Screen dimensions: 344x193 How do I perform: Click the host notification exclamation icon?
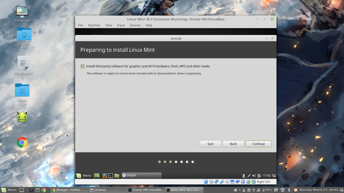[235, 190]
